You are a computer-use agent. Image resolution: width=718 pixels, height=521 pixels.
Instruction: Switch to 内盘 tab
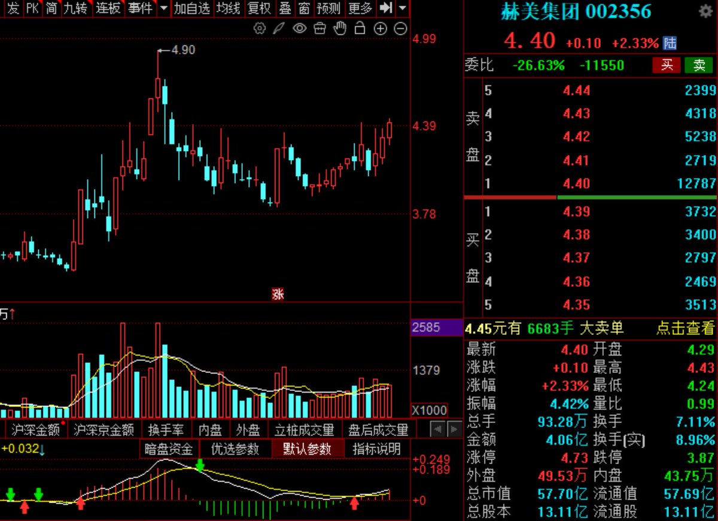tap(211, 430)
